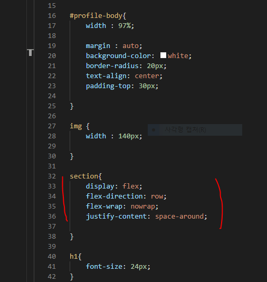Click the flex-wrap property name
Viewport: 267px width, 282px height.
[x=104, y=206]
